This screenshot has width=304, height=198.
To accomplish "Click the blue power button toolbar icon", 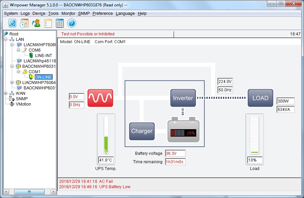I will pyautogui.click(x=12, y=23).
